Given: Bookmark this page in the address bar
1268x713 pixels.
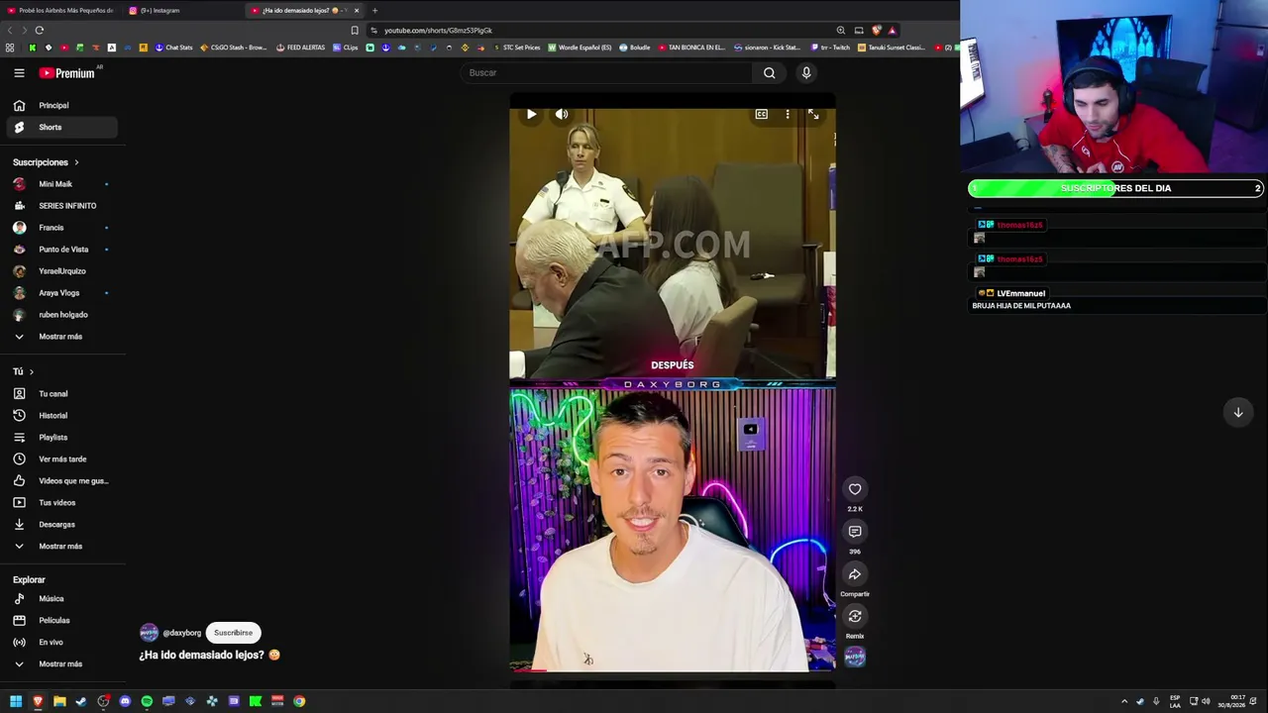Looking at the screenshot, I should [355, 30].
